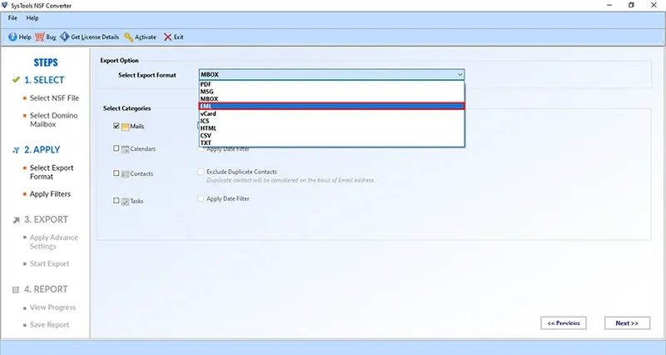This screenshot has height=355, width=666.
Task: Enable Exclude Duplicate Contacts checkbox
Action: pyautogui.click(x=201, y=172)
